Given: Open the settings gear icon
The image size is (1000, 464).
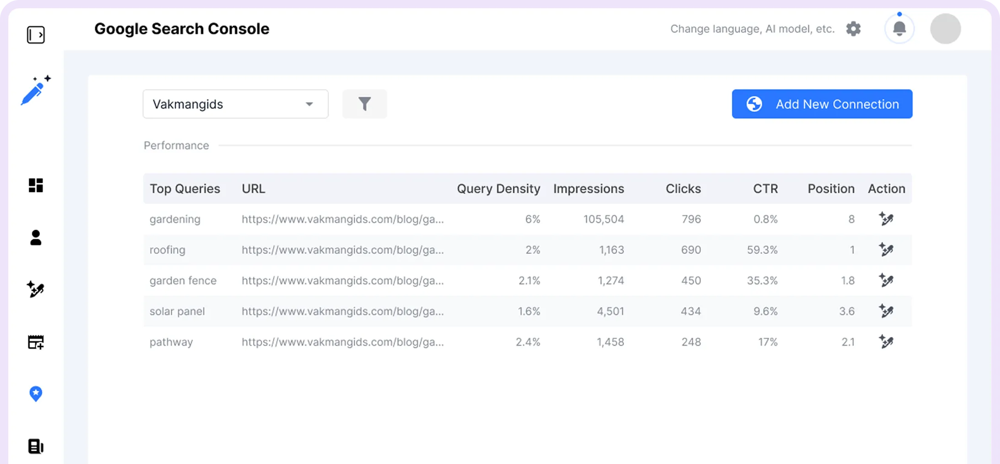Looking at the screenshot, I should [x=853, y=29].
